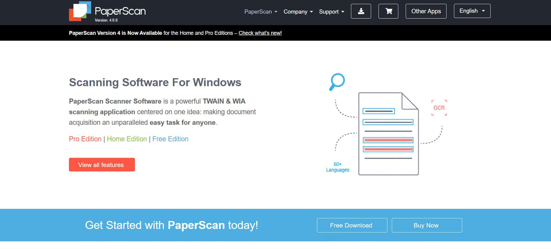Click the magnifying glass illustration

tap(337, 82)
